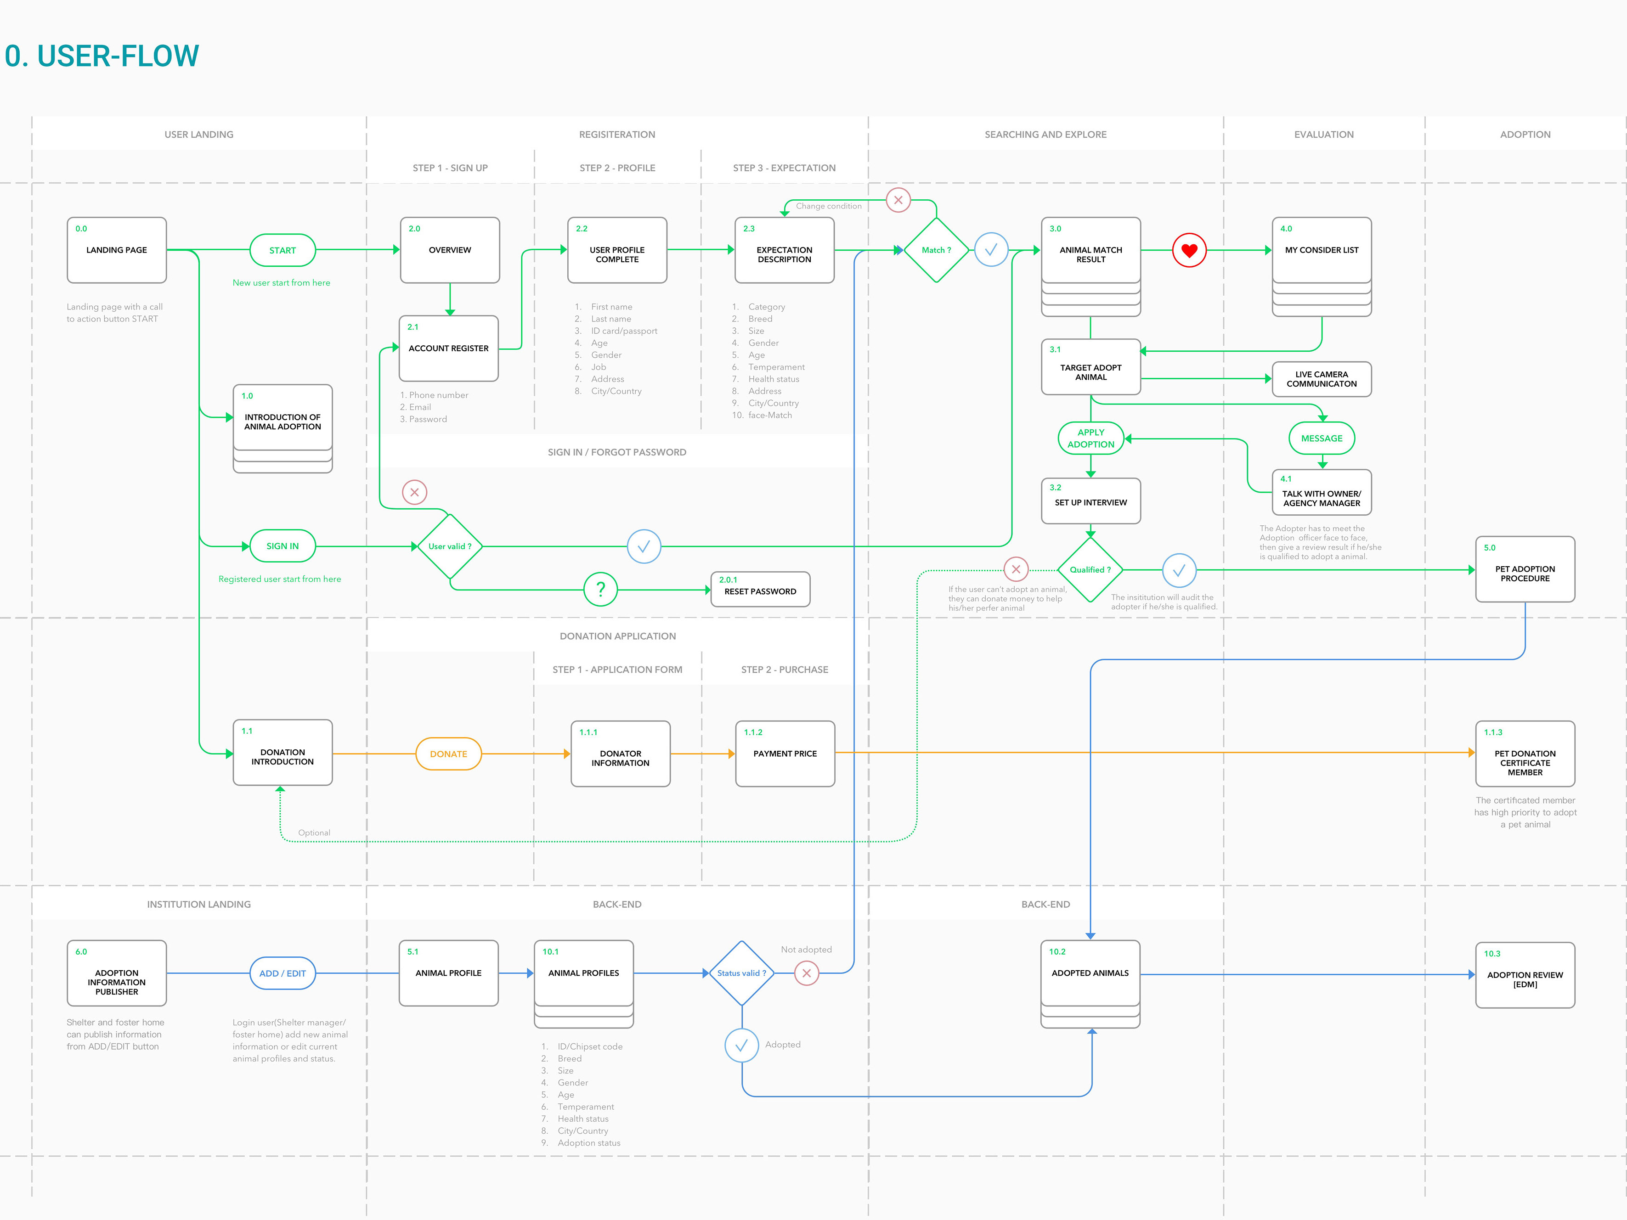Click the Qualified ? decision diamond
This screenshot has width=1627, height=1220.
click(x=1090, y=570)
